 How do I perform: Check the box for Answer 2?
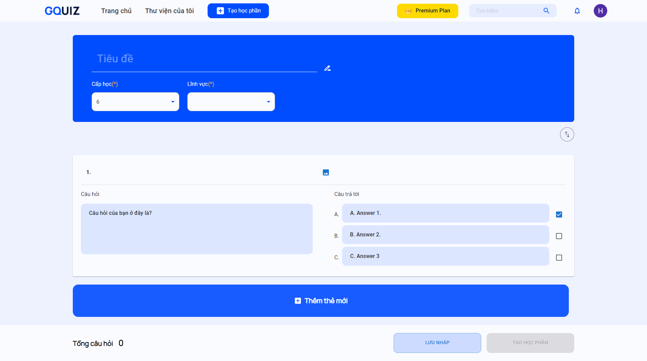pyautogui.click(x=559, y=236)
